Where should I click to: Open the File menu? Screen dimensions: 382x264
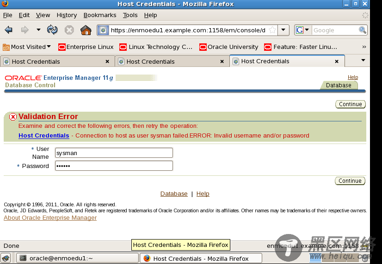7,15
